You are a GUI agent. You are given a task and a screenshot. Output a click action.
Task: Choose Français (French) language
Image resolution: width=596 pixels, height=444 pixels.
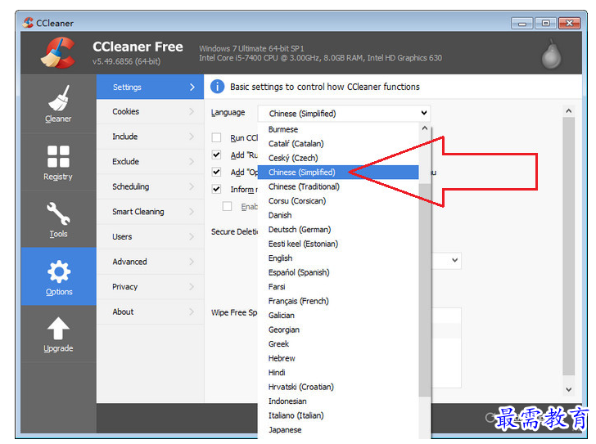(x=338, y=301)
